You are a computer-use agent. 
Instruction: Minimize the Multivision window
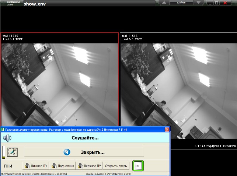point(210,3)
